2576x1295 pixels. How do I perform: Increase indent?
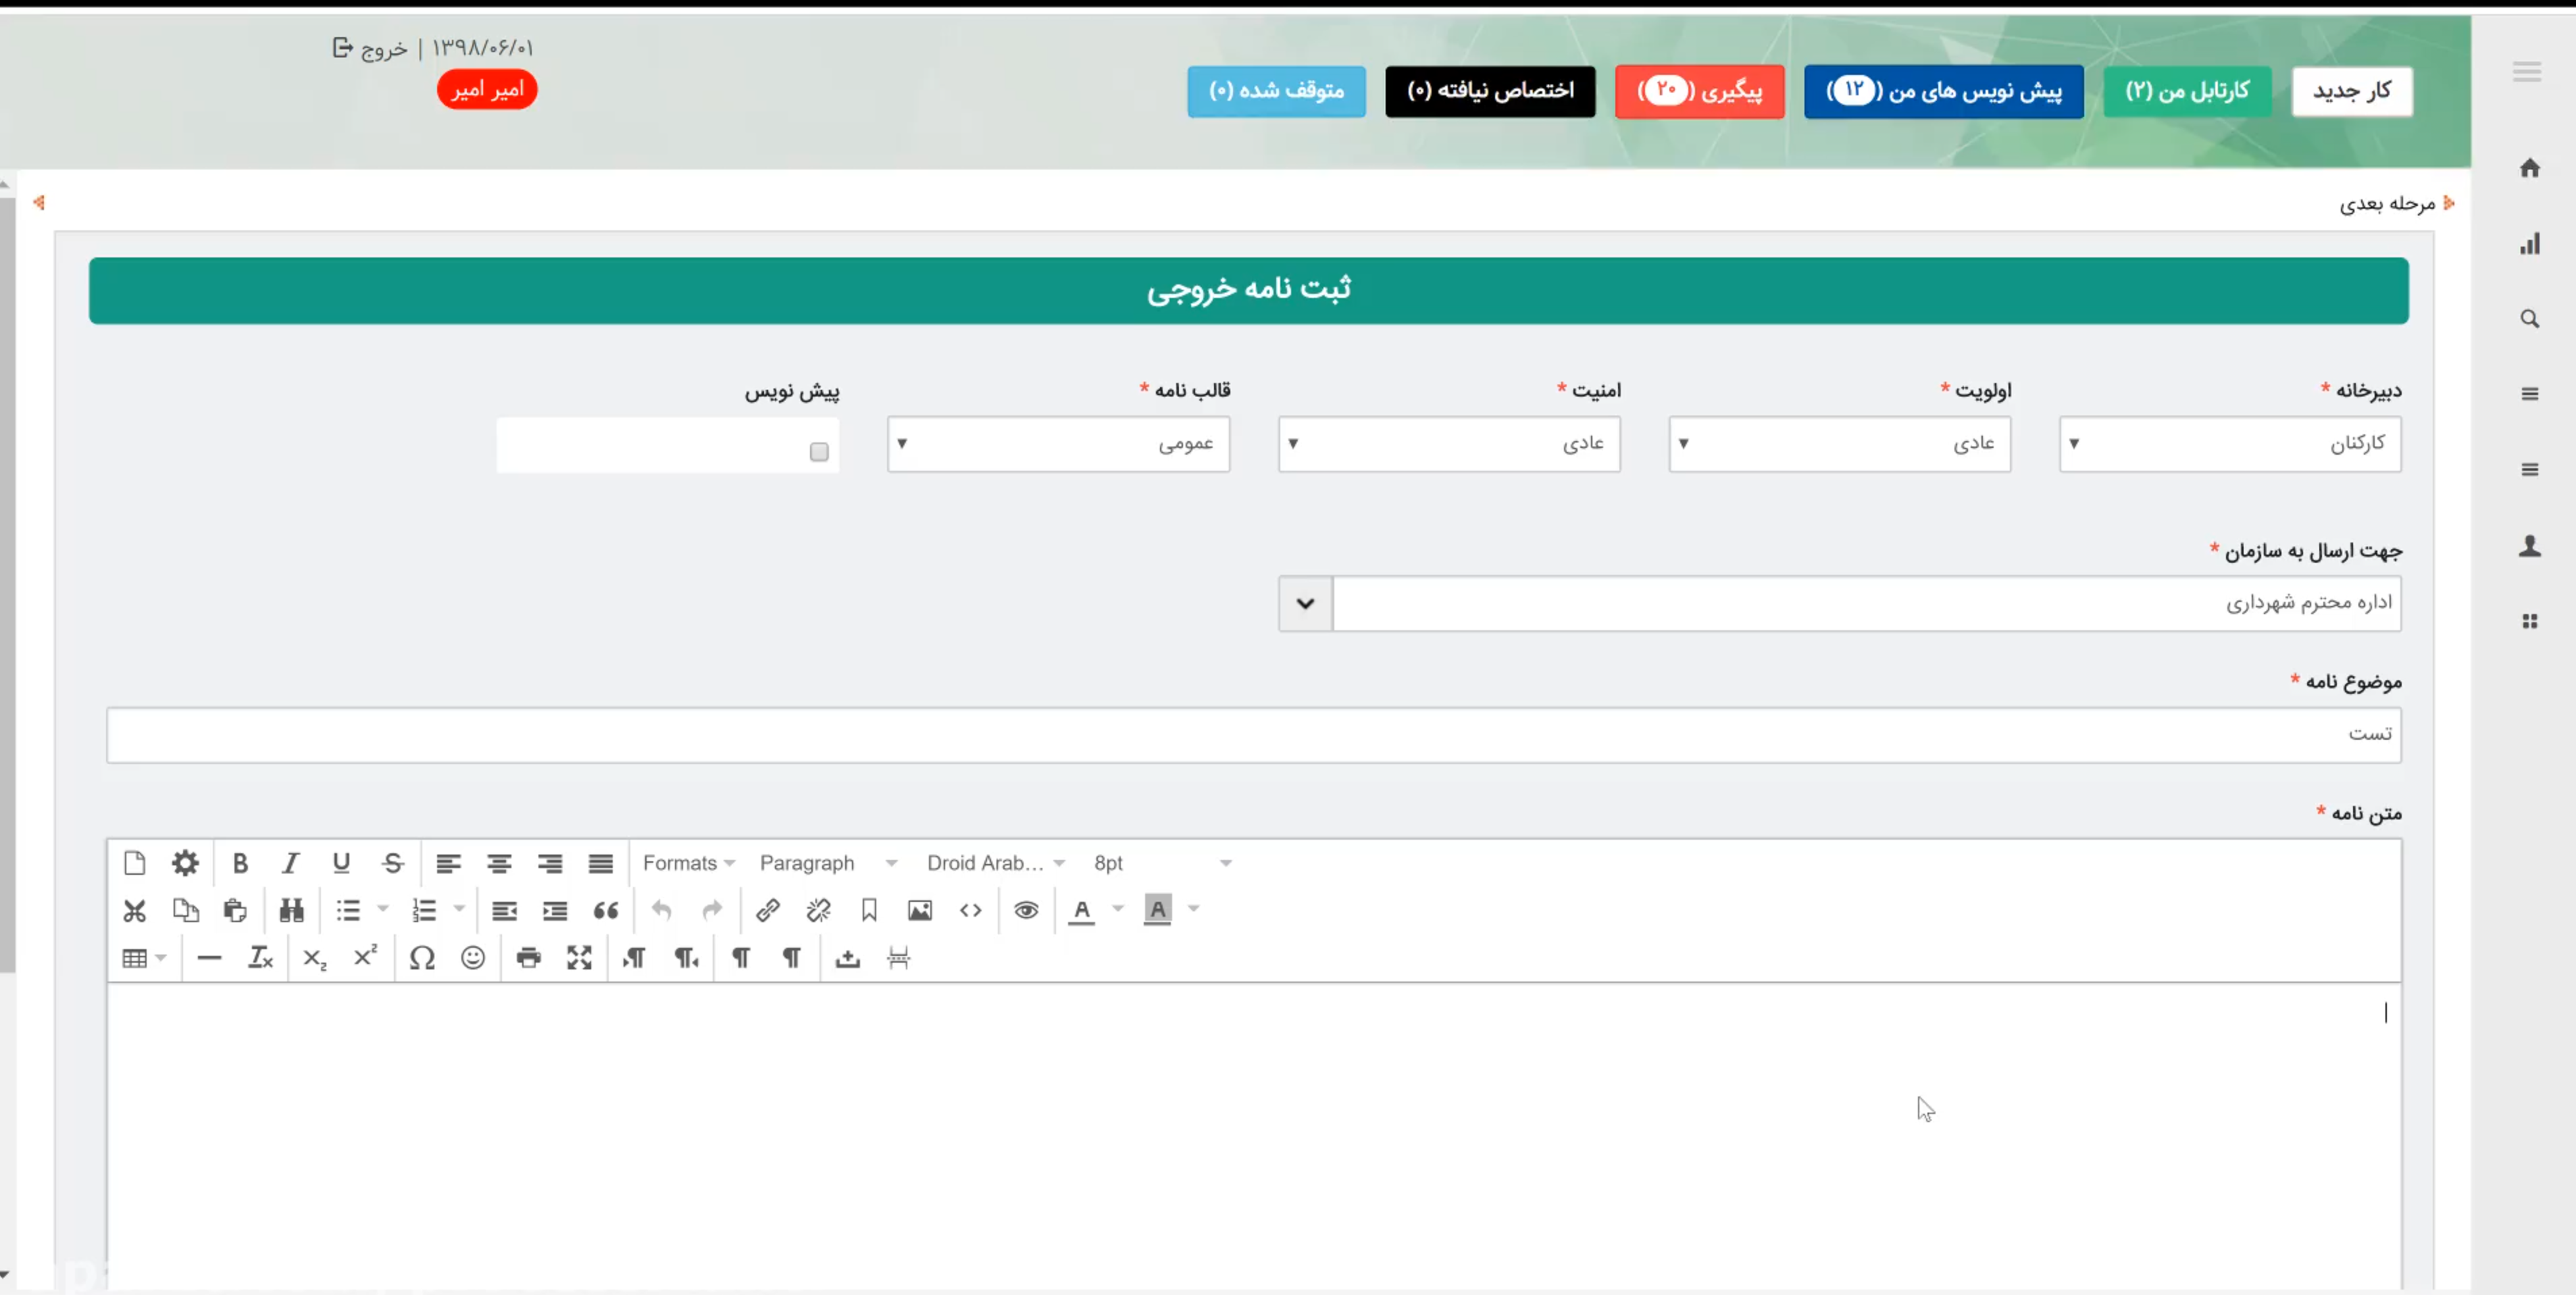[x=555, y=910]
